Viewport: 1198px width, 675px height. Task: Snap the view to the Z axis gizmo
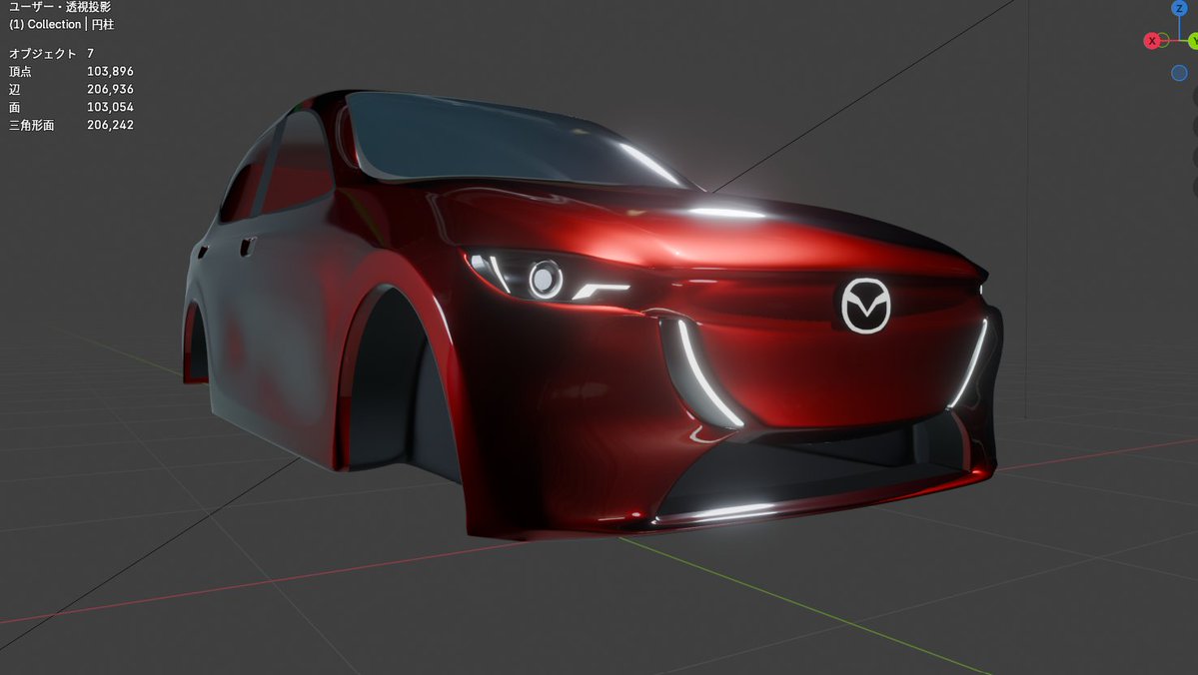pos(1180,8)
